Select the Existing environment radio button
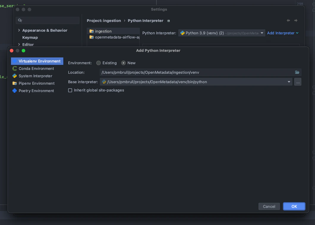 coord(98,63)
